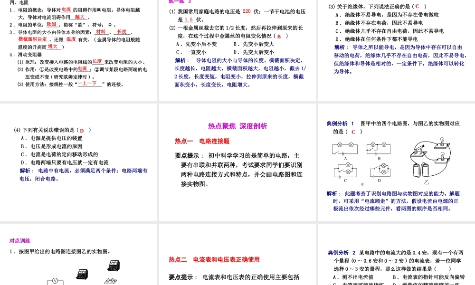Click option D. 电路两端只要有电压就一定有电流
The width and height of the screenshot is (475, 285).
(65, 162)
